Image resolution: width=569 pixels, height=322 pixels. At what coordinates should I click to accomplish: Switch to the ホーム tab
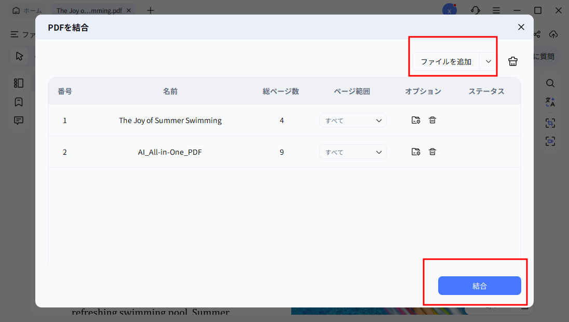click(x=28, y=10)
